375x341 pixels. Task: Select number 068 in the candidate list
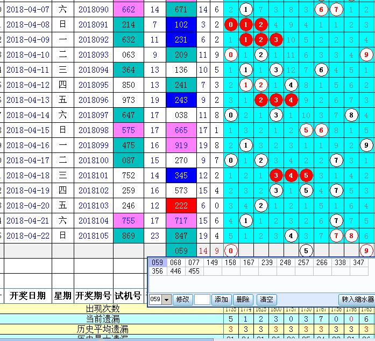click(176, 263)
